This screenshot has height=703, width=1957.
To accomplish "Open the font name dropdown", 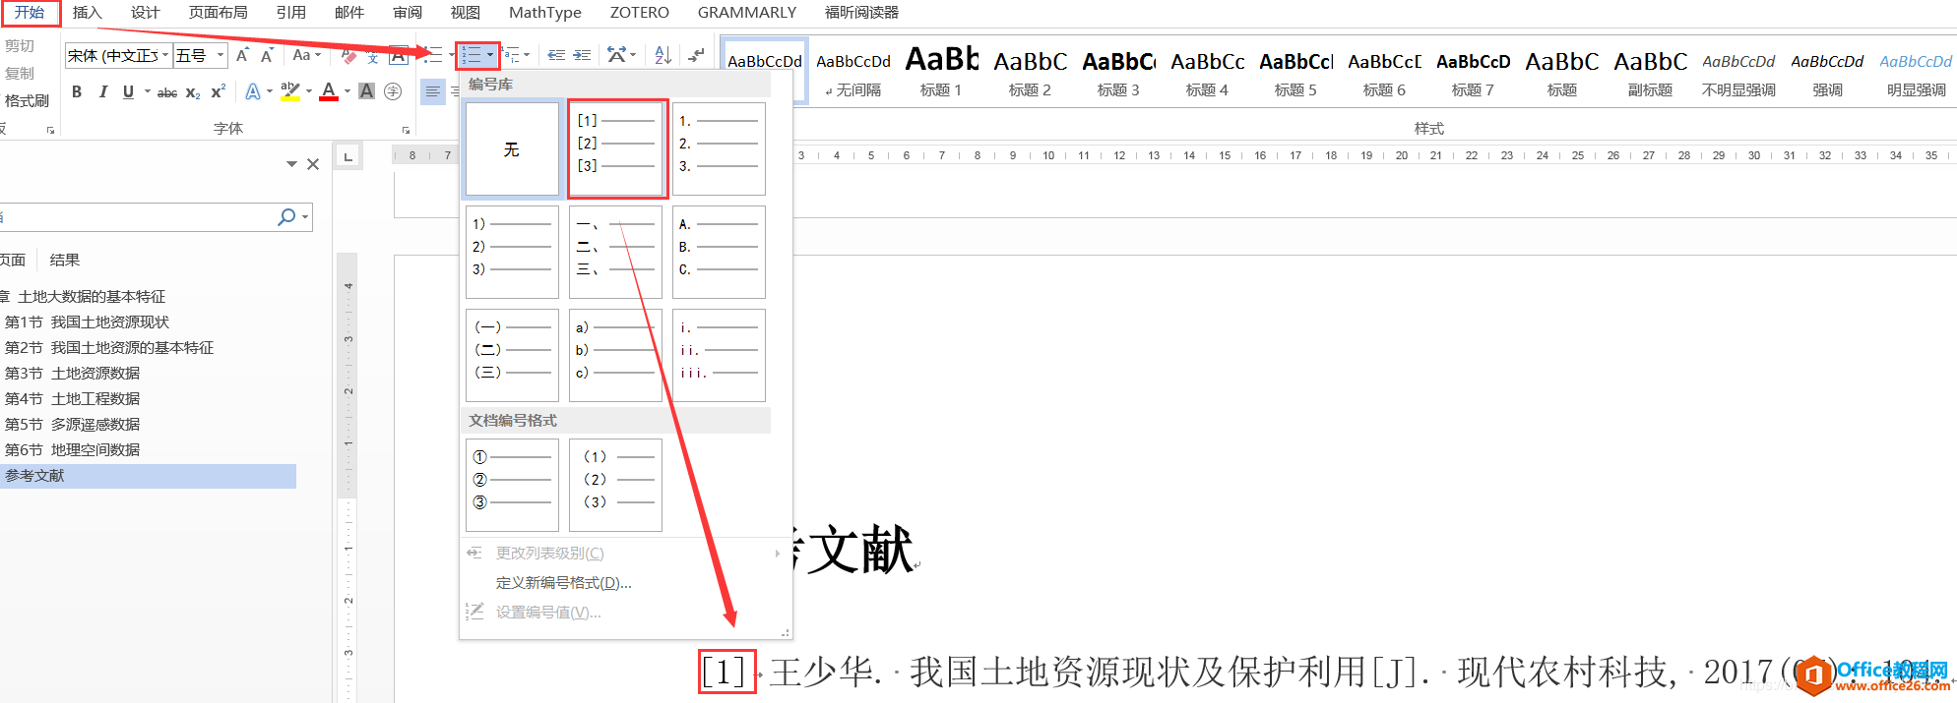I will click(164, 56).
